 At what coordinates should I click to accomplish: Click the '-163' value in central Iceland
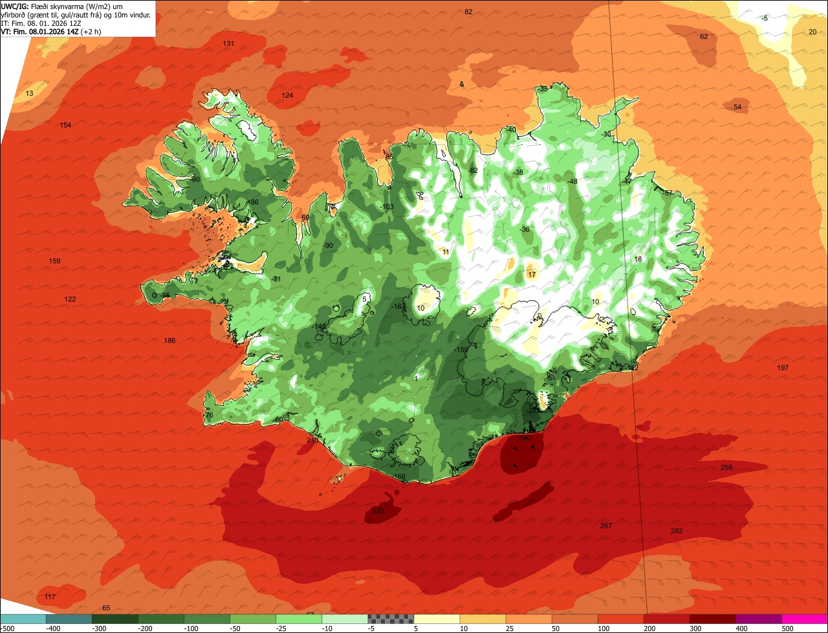399,307
